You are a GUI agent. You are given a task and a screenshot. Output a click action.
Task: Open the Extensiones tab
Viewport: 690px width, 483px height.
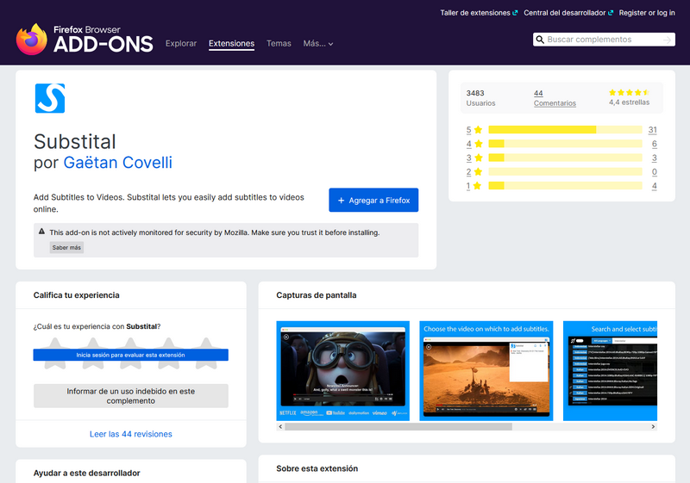pos(231,43)
